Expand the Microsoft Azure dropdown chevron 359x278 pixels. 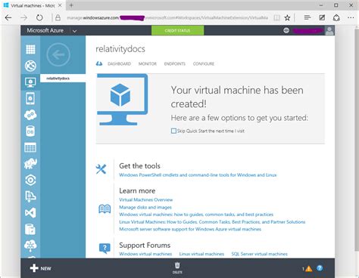pos(74,31)
